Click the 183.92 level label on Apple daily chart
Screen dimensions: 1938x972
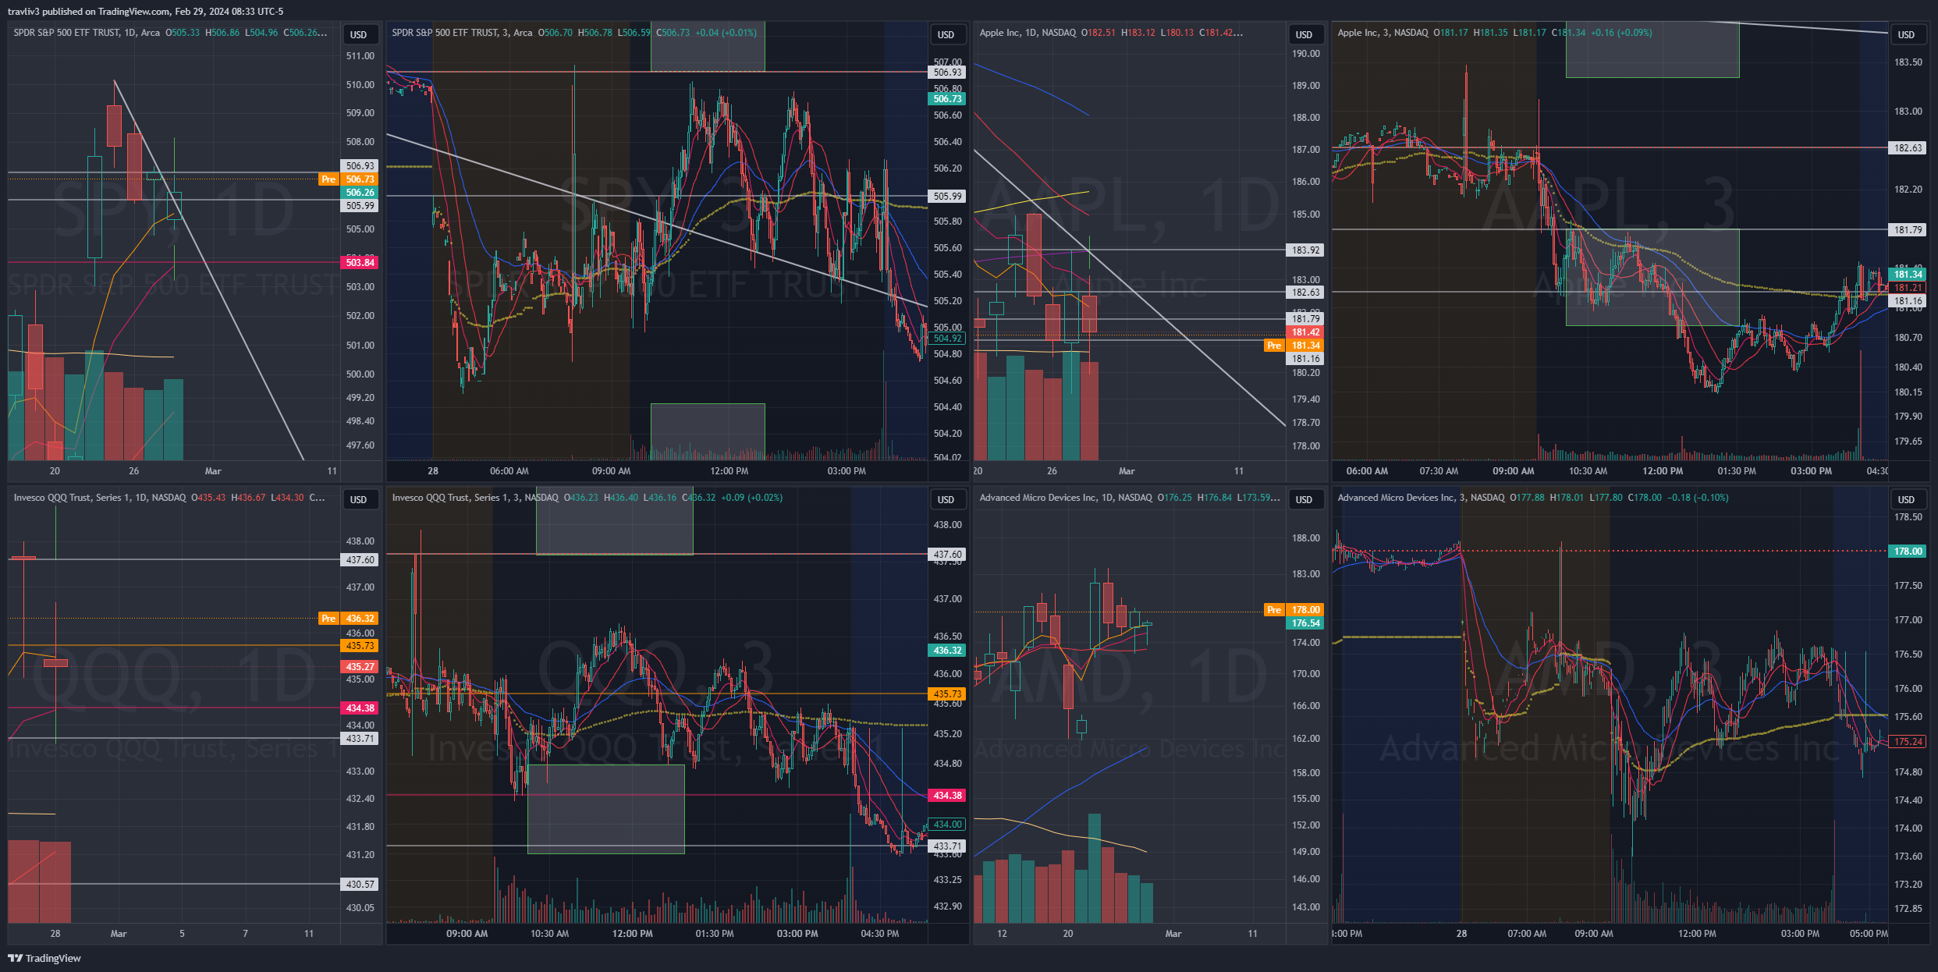tap(1305, 250)
